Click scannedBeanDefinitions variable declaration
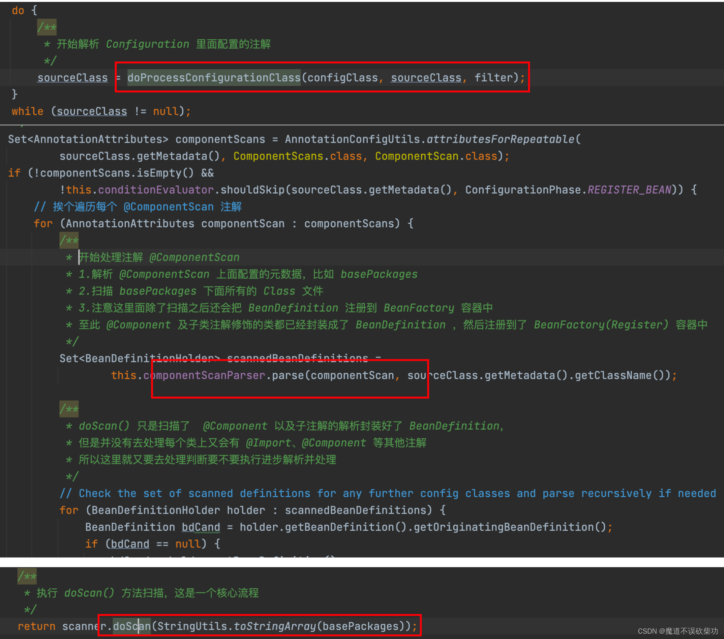Viewport: 724px width, 639px height. [x=298, y=358]
